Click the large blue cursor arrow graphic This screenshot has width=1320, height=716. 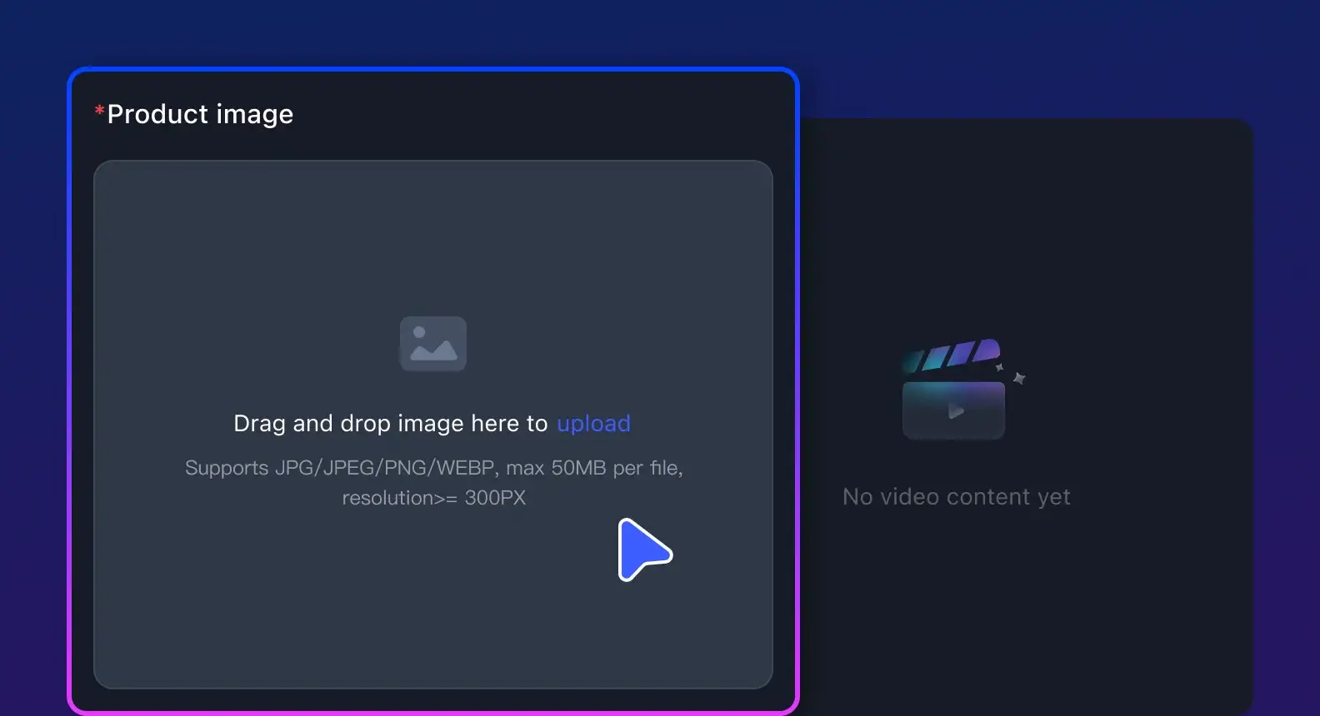coord(642,549)
